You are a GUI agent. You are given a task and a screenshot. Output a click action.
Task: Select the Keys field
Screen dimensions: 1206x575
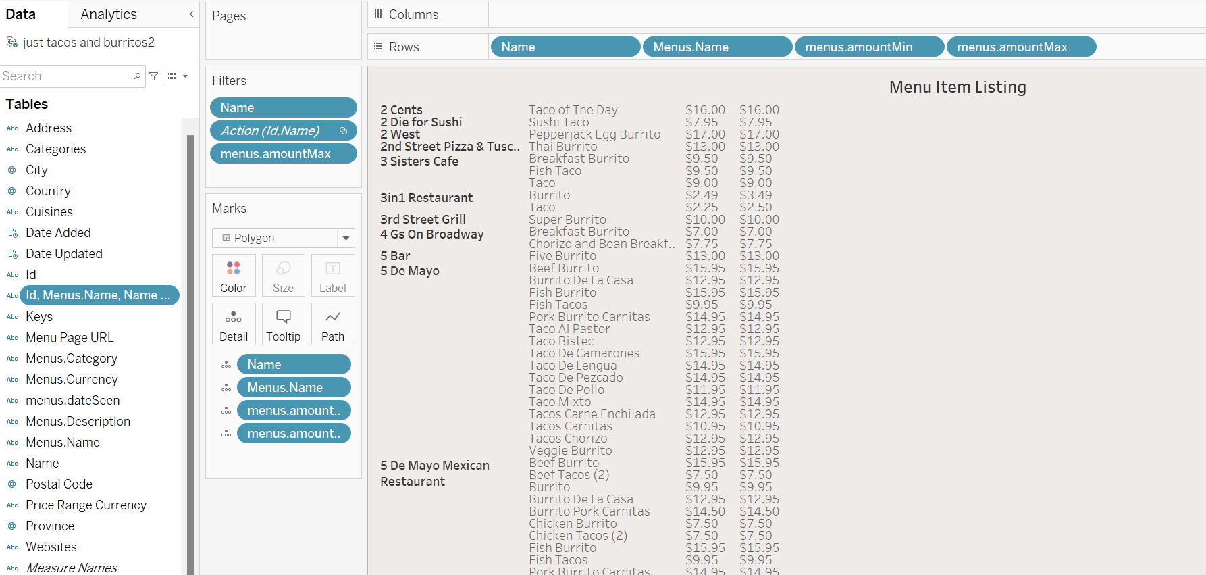click(x=39, y=317)
